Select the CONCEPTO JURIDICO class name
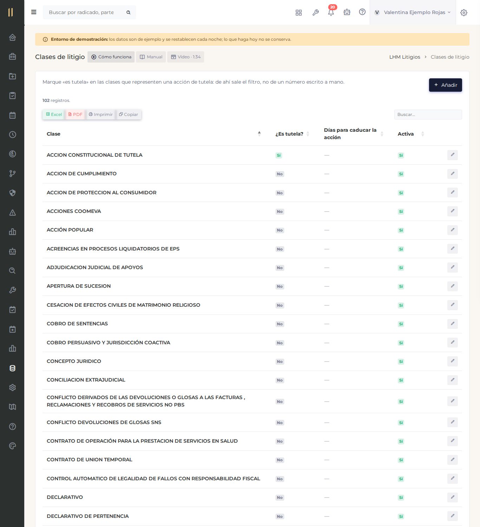The image size is (480, 527). tap(74, 361)
